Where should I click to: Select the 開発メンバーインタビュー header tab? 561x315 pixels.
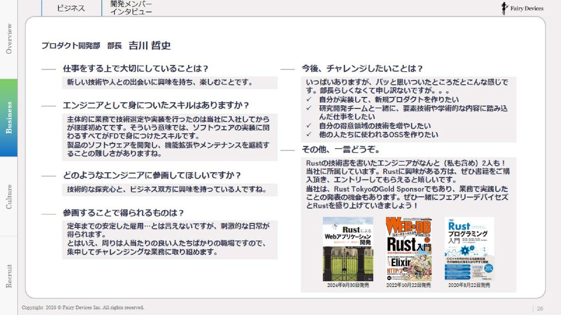point(131,8)
